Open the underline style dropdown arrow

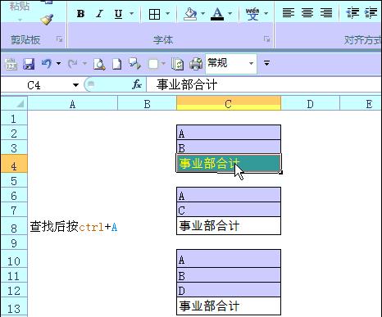coord(131,13)
